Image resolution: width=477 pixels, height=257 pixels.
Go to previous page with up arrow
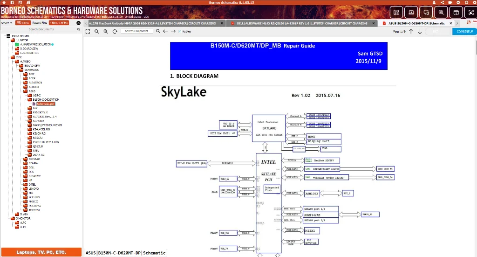pyautogui.click(x=411, y=31)
